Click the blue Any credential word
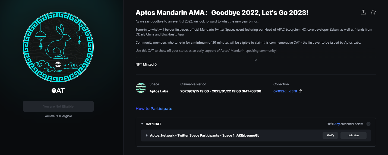Image resolution: width=388 pixels, height=155 pixels. 337,124
